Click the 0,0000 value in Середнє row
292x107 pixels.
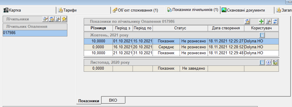98,47
